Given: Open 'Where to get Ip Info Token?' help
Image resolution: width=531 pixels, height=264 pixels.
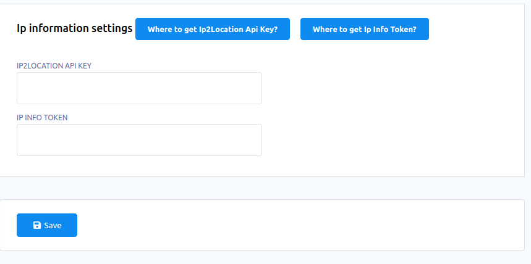Looking at the screenshot, I should pyautogui.click(x=364, y=29).
